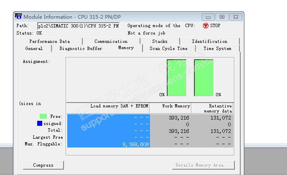
Task: Switch to the Time System tab
Action: pos(218,48)
